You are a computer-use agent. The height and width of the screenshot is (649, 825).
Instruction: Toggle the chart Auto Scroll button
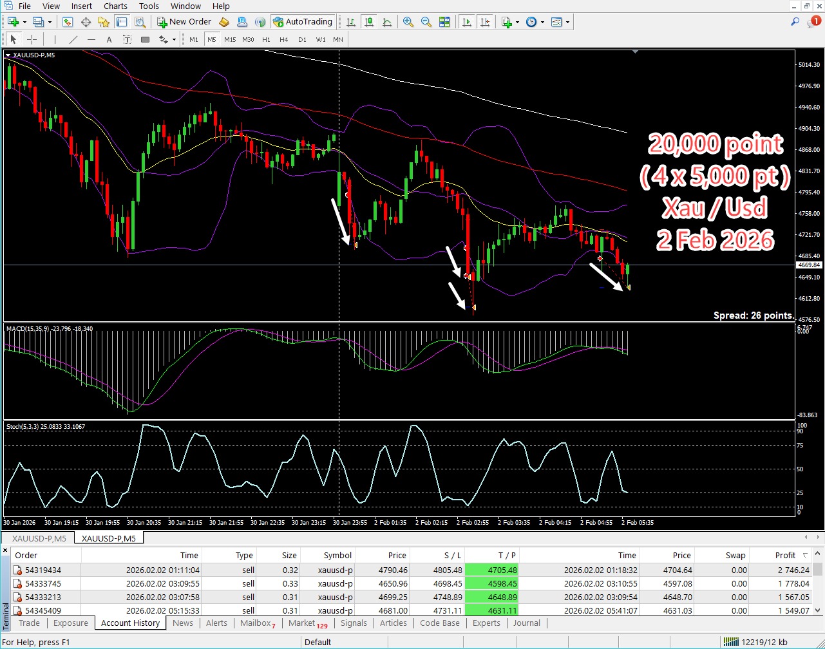click(467, 22)
